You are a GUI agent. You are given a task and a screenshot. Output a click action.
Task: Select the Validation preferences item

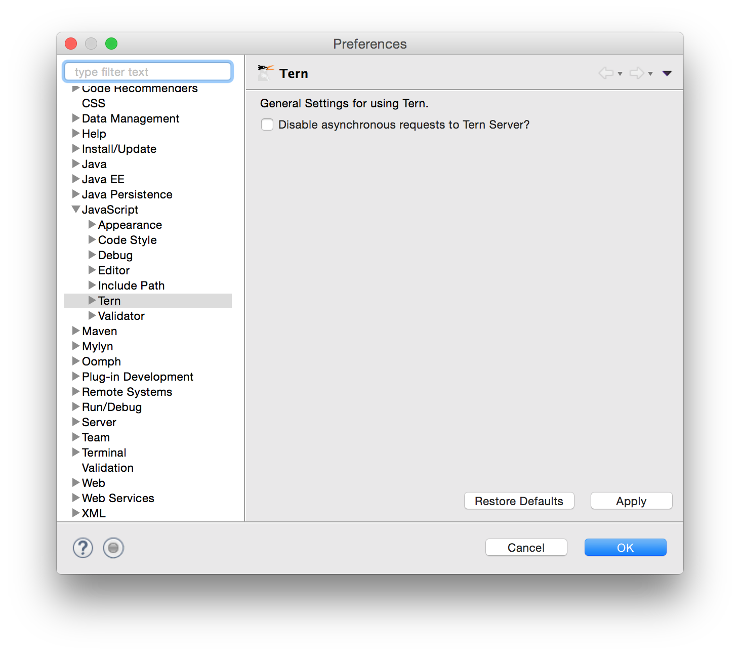[x=107, y=468]
